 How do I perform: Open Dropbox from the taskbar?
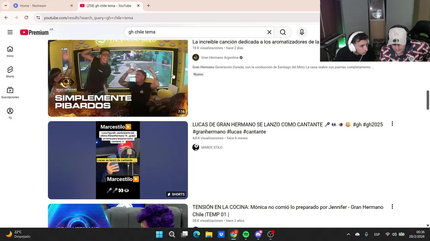(x=221, y=234)
